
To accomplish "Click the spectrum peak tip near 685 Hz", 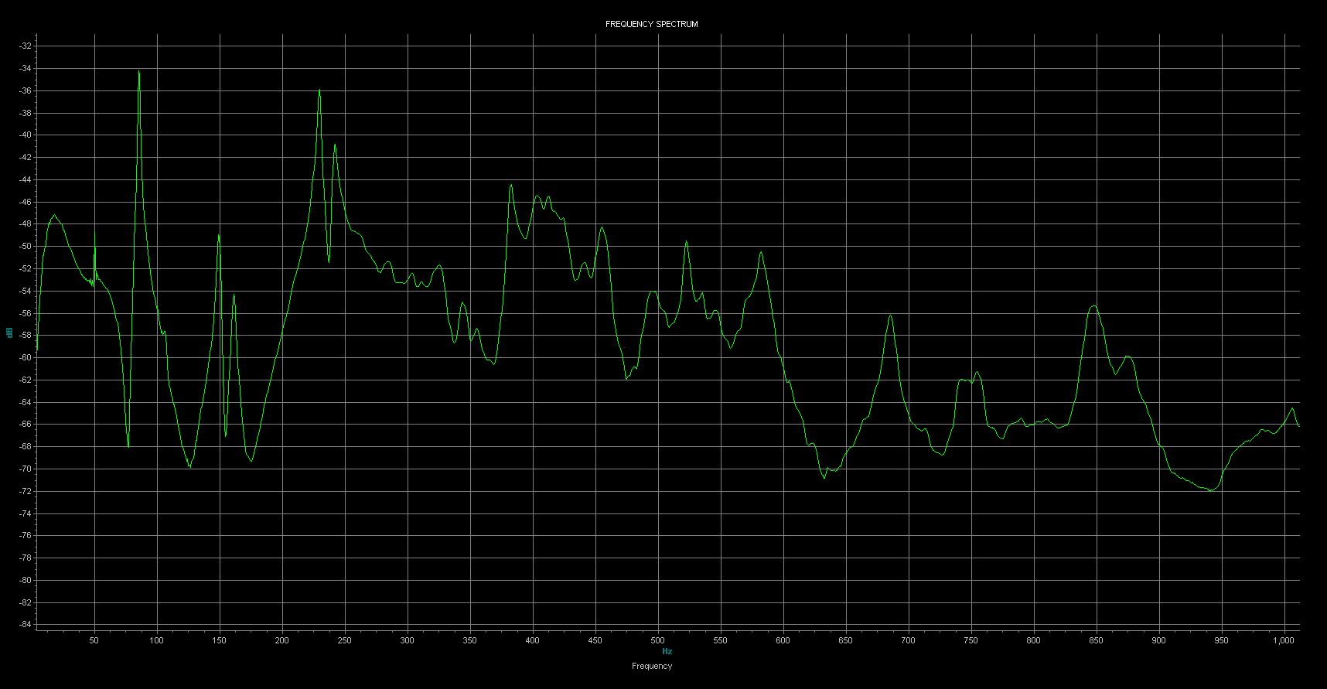I will click(x=891, y=316).
